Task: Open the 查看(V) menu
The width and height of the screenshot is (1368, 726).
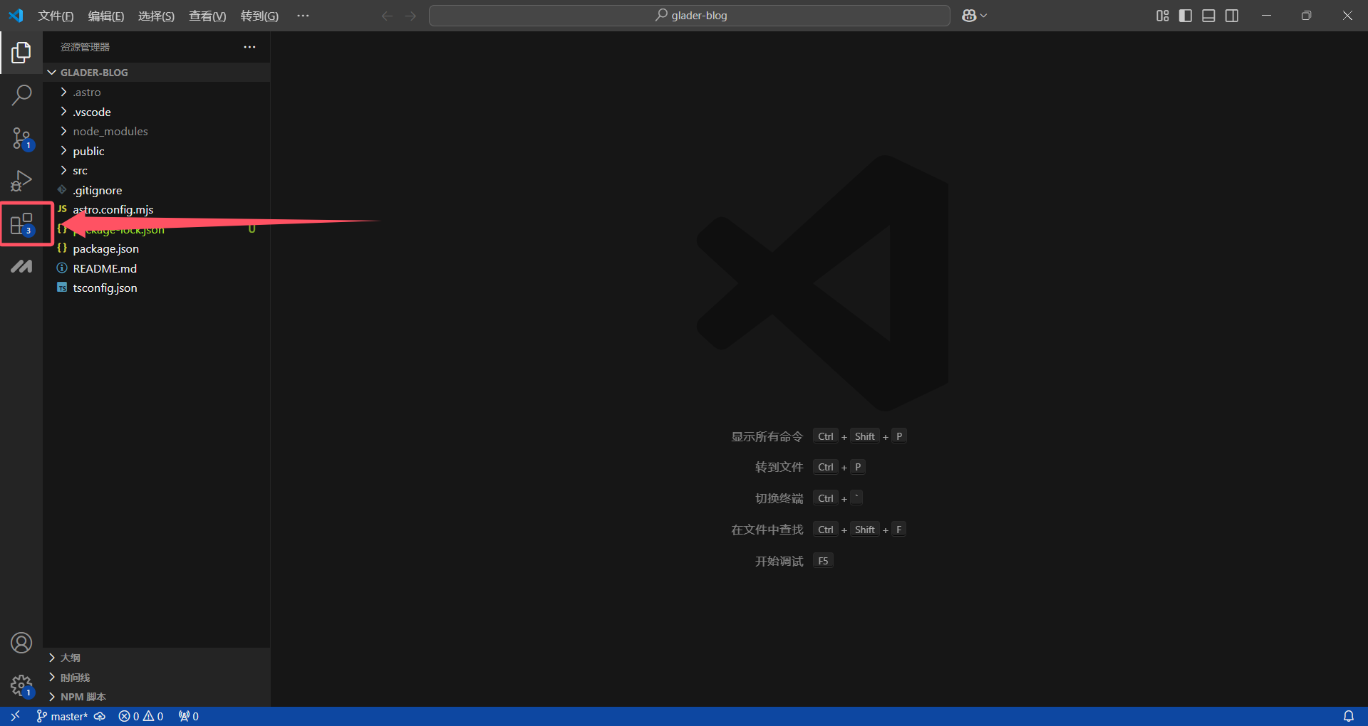Action: (x=207, y=16)
